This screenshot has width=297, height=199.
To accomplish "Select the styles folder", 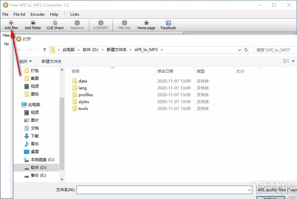I will point(80,102).
